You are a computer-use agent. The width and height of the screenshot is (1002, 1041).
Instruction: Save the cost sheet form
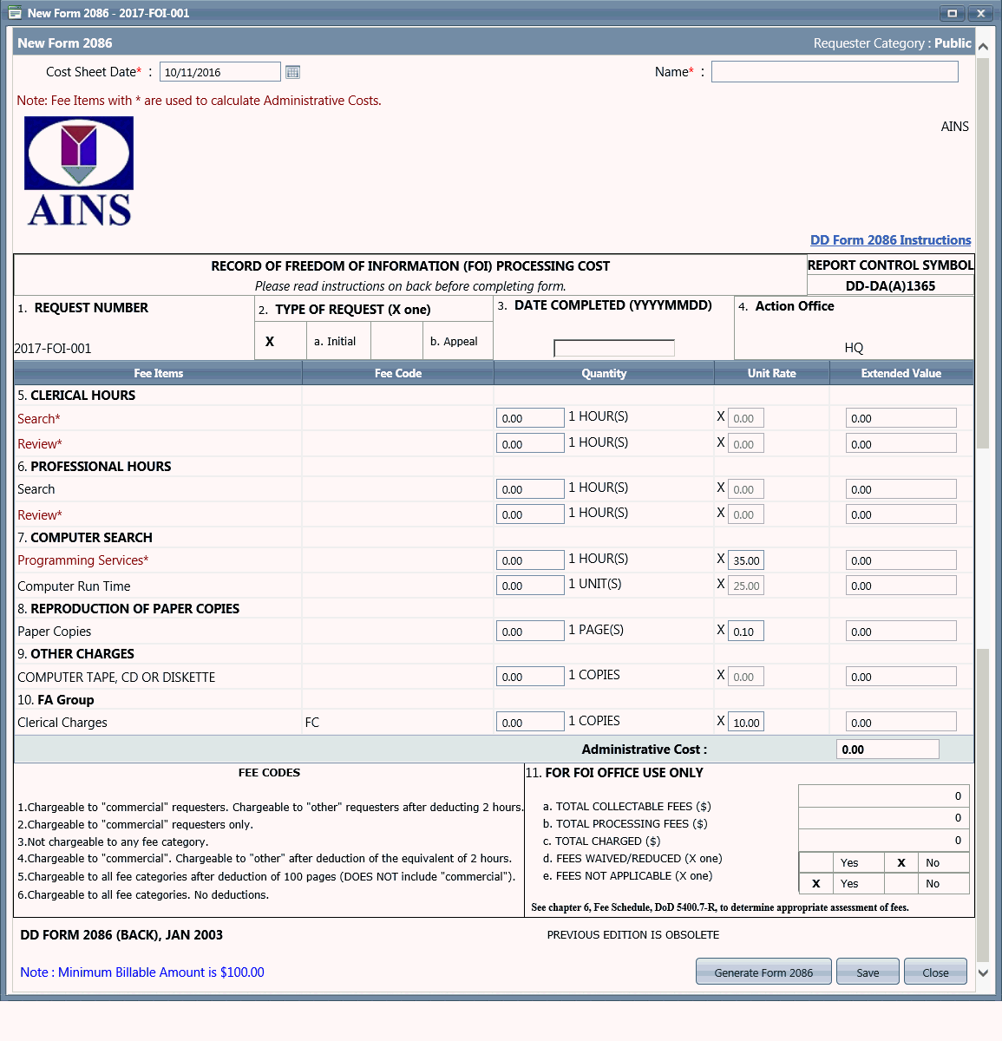tap(868, 972)
